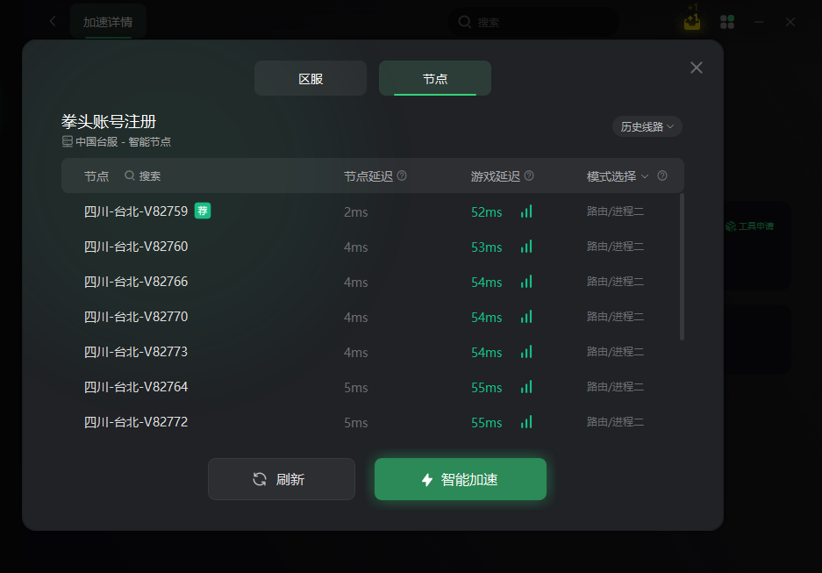This screenshot has width=822, height=573.
Task: Click the 53ms game delay value
Action: pyautogui.click(x=487, y=247)
